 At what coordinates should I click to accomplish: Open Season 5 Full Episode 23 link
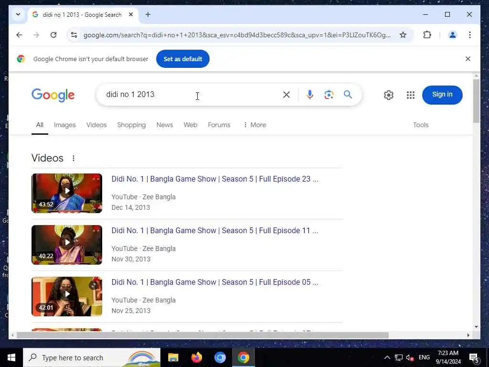point(215,179)
